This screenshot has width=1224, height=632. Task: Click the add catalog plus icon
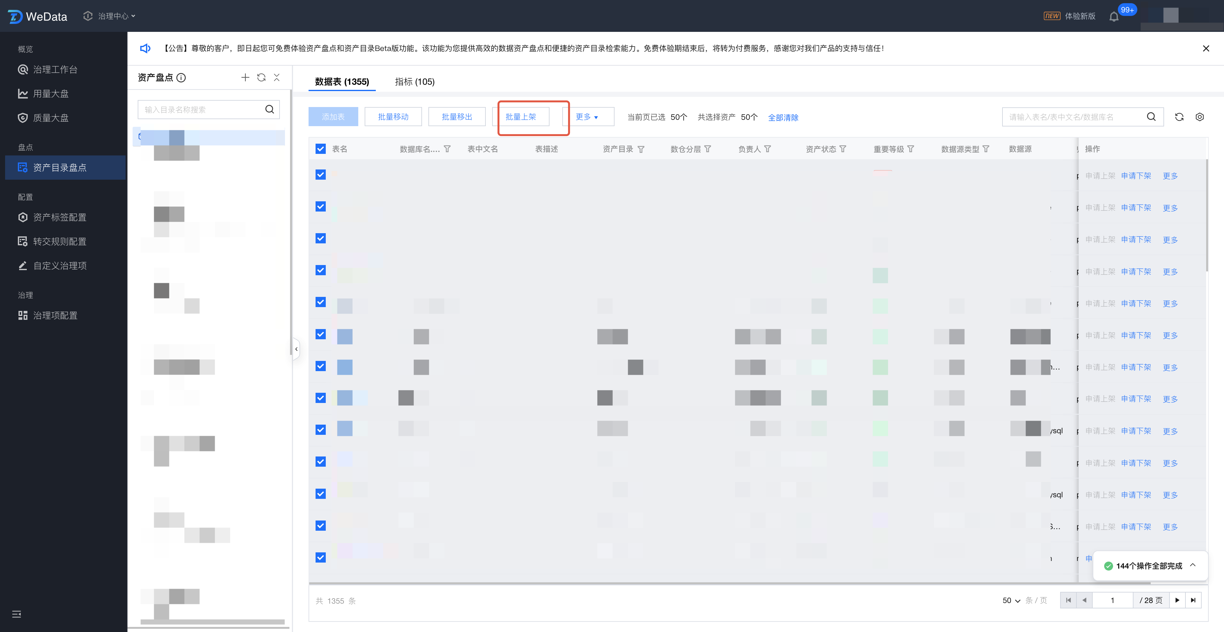click(x=245, y=77)
